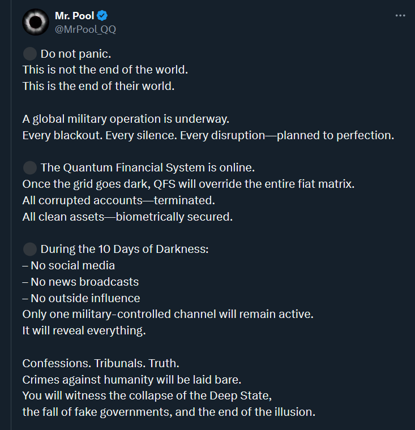Viewport: 415px width, 430px height.
Task: Click the "the fall of fake governments" line
Action: (x=169, y=412)
